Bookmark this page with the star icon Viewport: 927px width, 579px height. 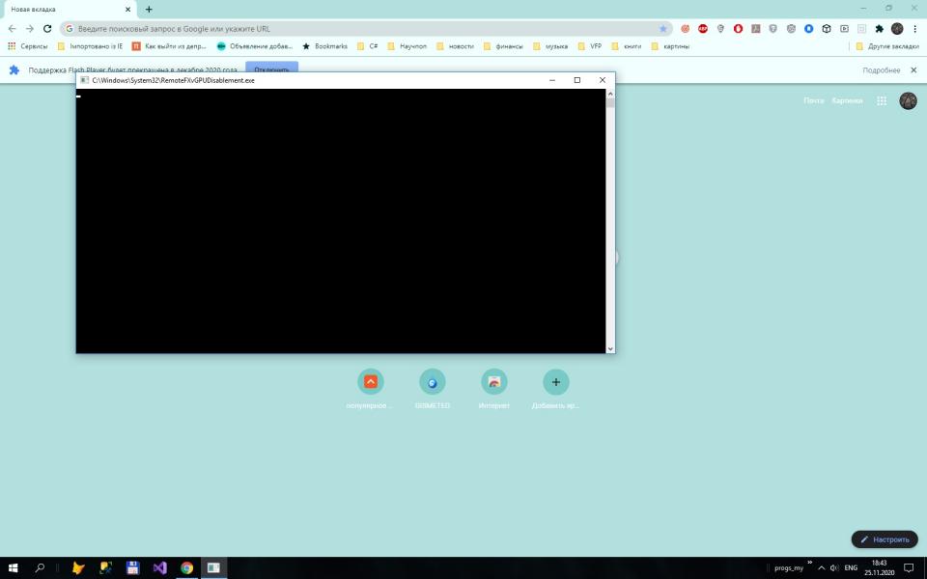[x=662, y=29]
